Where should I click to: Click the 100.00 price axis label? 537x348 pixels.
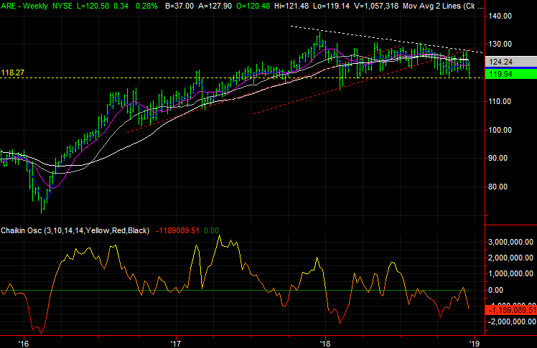502,130
